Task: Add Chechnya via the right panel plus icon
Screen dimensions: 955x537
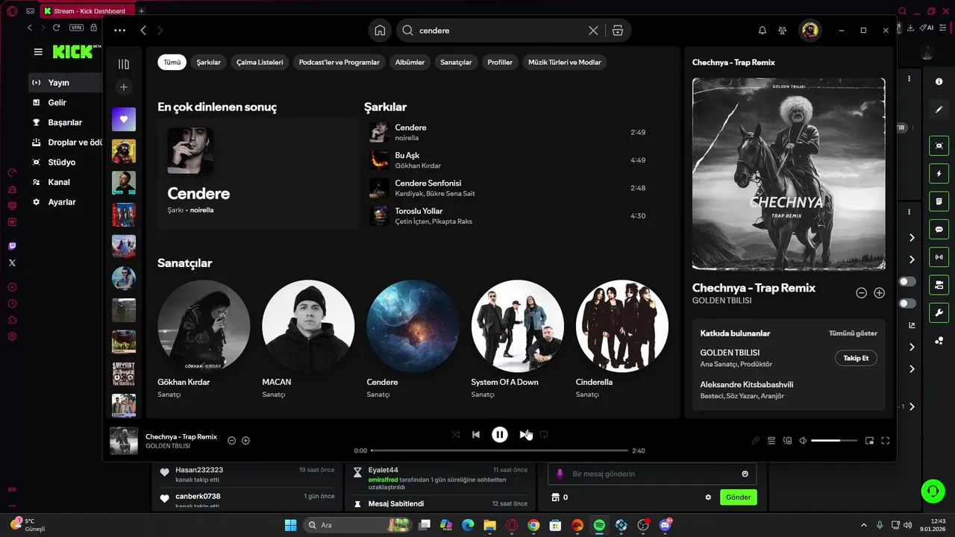Action: tap(879, 293)
